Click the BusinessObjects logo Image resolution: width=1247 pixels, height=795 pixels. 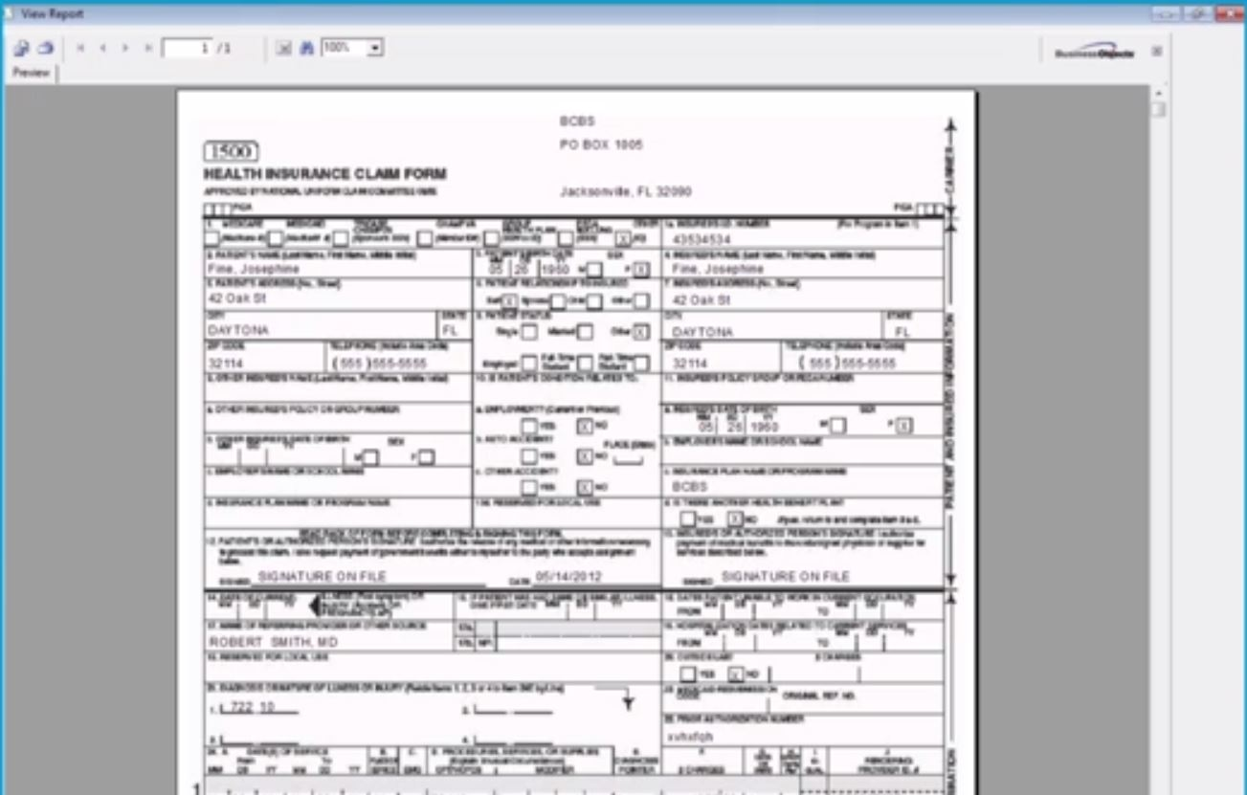pyautogui.click(x=1097, y=53)
